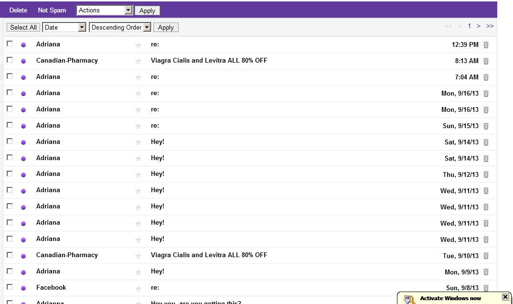Tick the checkbox beside the Facebook email

tap(10, 287)
